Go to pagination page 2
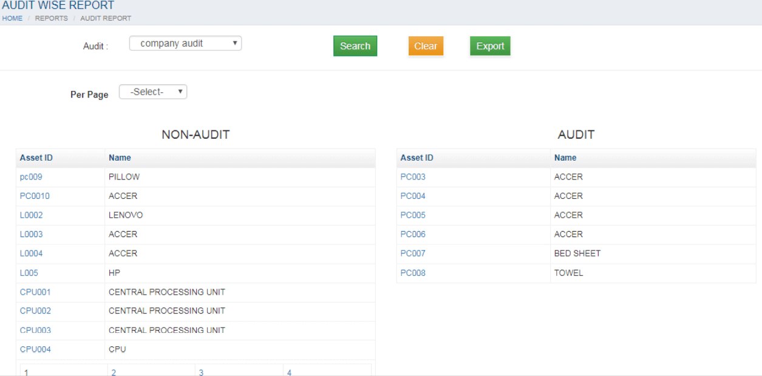The image size is (762, 376). coord(114,372)
